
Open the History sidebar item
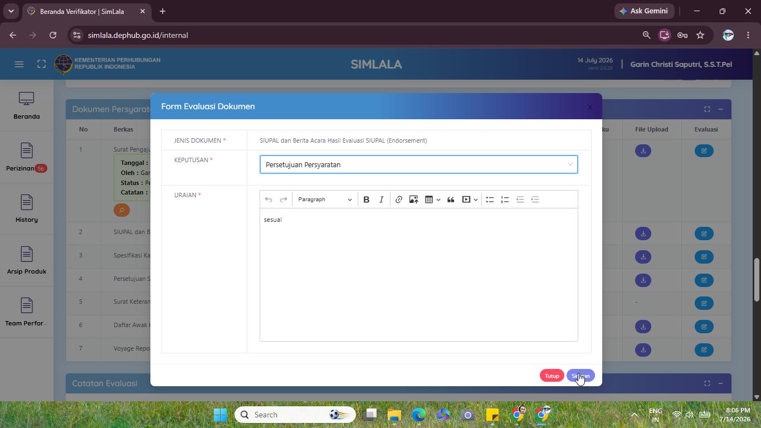27,210
